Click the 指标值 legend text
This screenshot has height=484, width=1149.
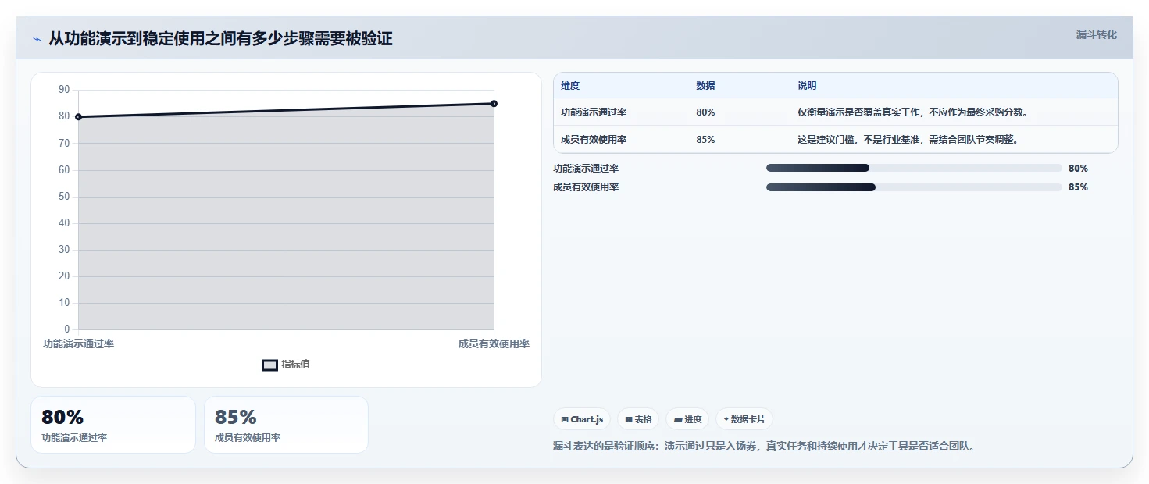pos(296,365)
